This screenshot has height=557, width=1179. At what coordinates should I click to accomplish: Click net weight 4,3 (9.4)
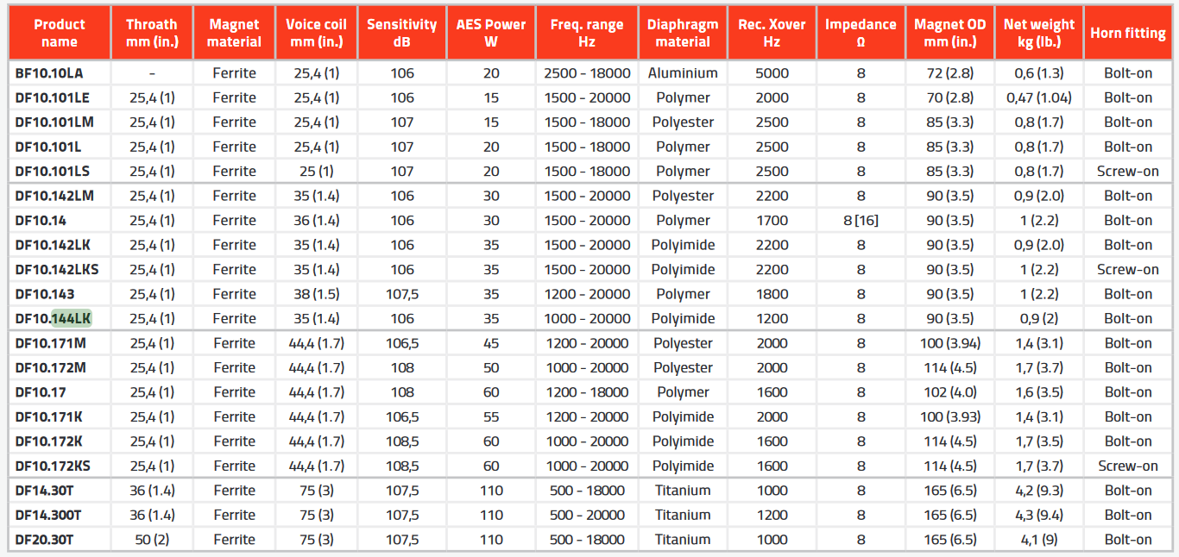pyautogui.click(x=1039, y=515)
